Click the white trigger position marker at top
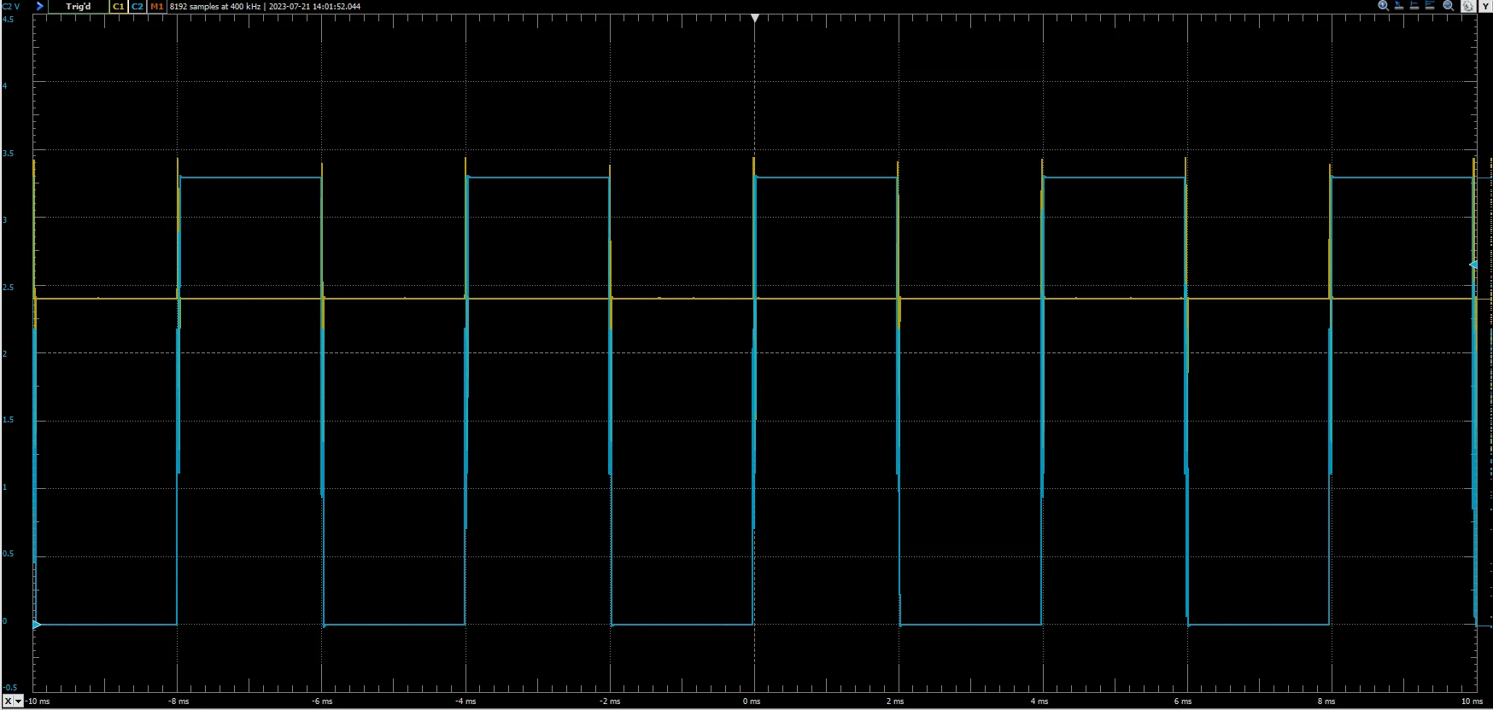Viewport: 1493px width, 710px height. (x=754, y=18)
